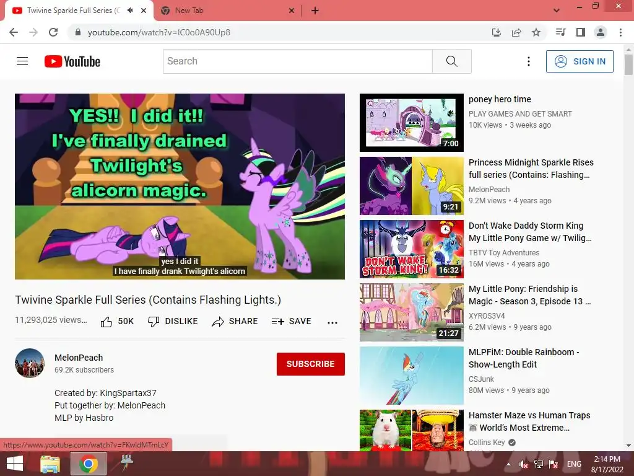Click the address bar URL

(x=159, y=32)
